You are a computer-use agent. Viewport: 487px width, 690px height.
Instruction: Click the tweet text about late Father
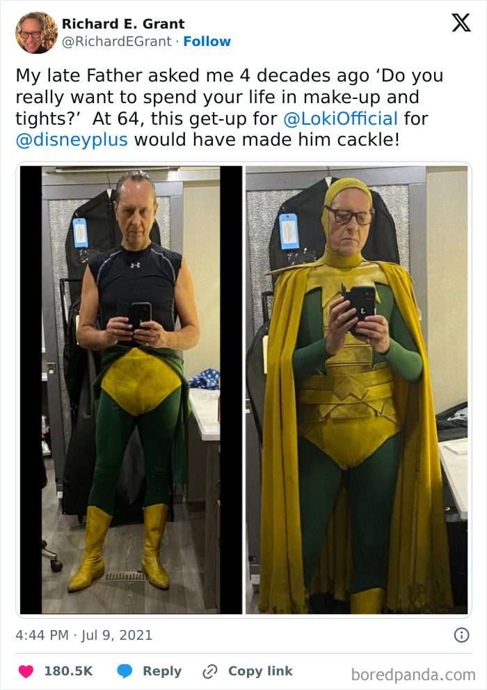tap(229, 108)
